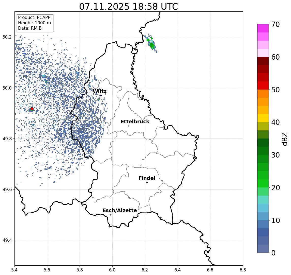
Task: Click the longitude axis label 5.4
Action: 14,270
